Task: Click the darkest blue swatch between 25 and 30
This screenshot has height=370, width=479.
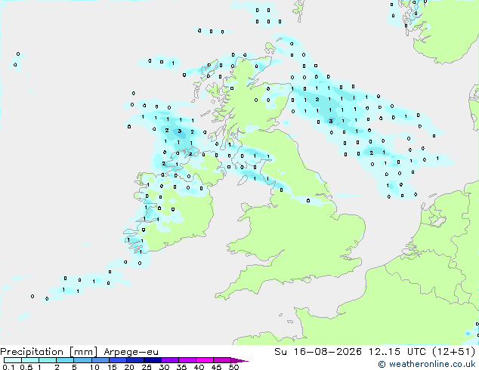Action: point(153,360)
